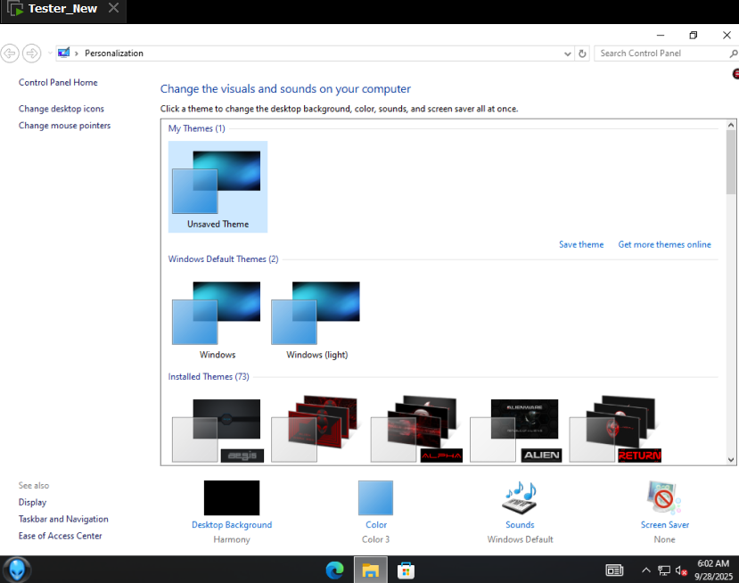The height and width of the screenshot is (583, 739).
Task: Open Microsoft Edge from taskbar
Action: (335, 570)
